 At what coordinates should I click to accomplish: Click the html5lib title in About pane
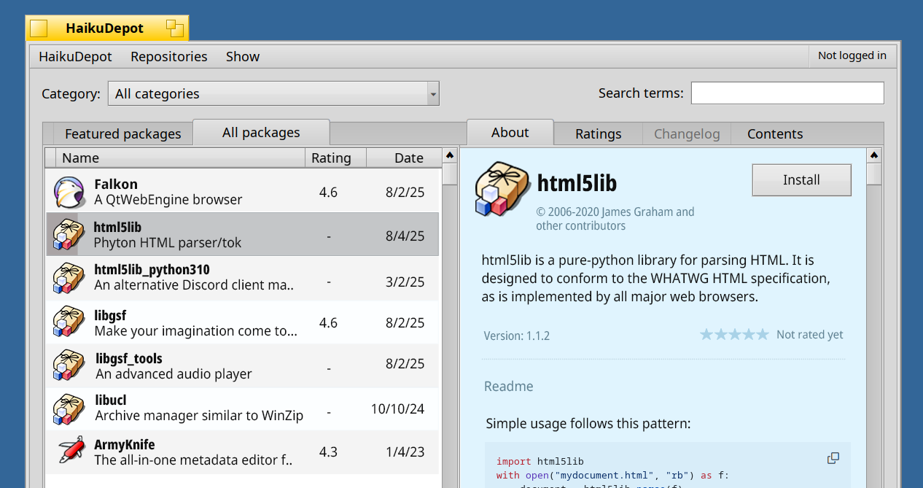[x=577, y=183]
